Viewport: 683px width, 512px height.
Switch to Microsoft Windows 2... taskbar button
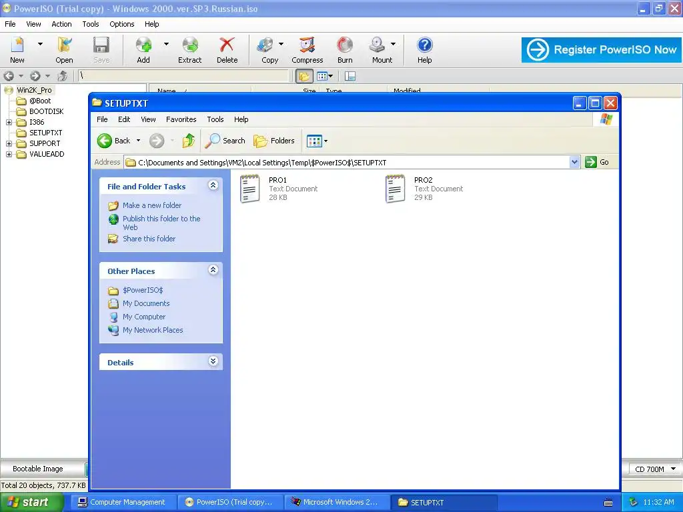pos(336,502)
